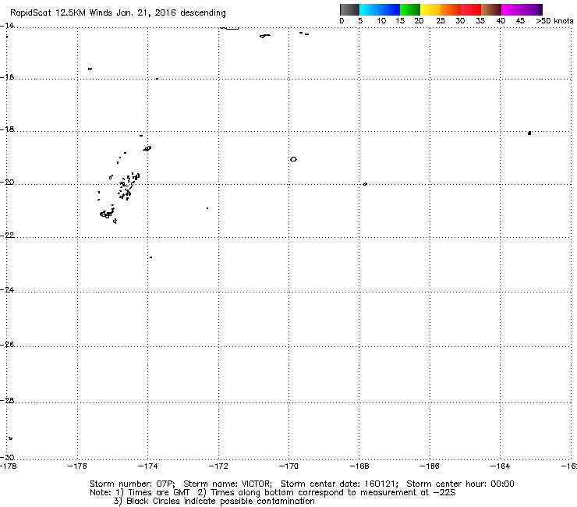577x507 pixels.
Task: Click the -24 latitude axis label
Action: (x=7, y=289)
